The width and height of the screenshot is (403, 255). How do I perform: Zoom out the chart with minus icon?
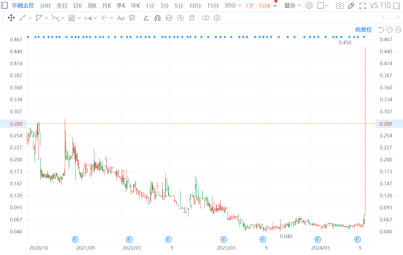click(389, 30)
